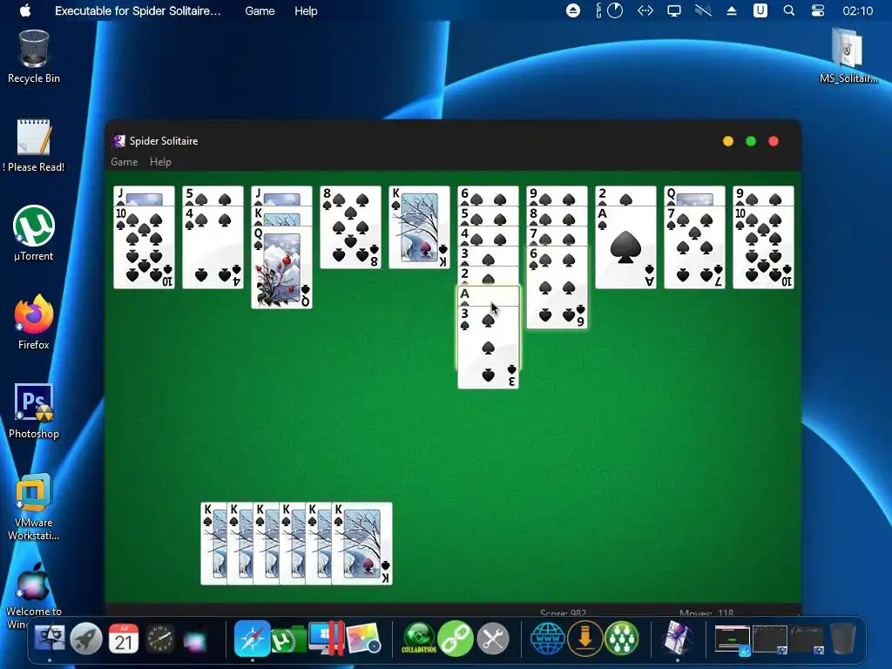This screenshot has height=669, width=892.
Task: Open the Collabsysos green icon in dock
Action: (x=419, y=639)
